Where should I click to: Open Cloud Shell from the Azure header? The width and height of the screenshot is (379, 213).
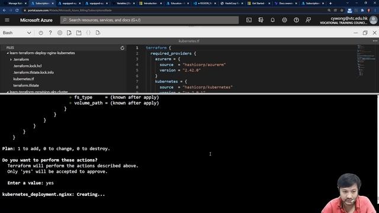pos(249,20)
